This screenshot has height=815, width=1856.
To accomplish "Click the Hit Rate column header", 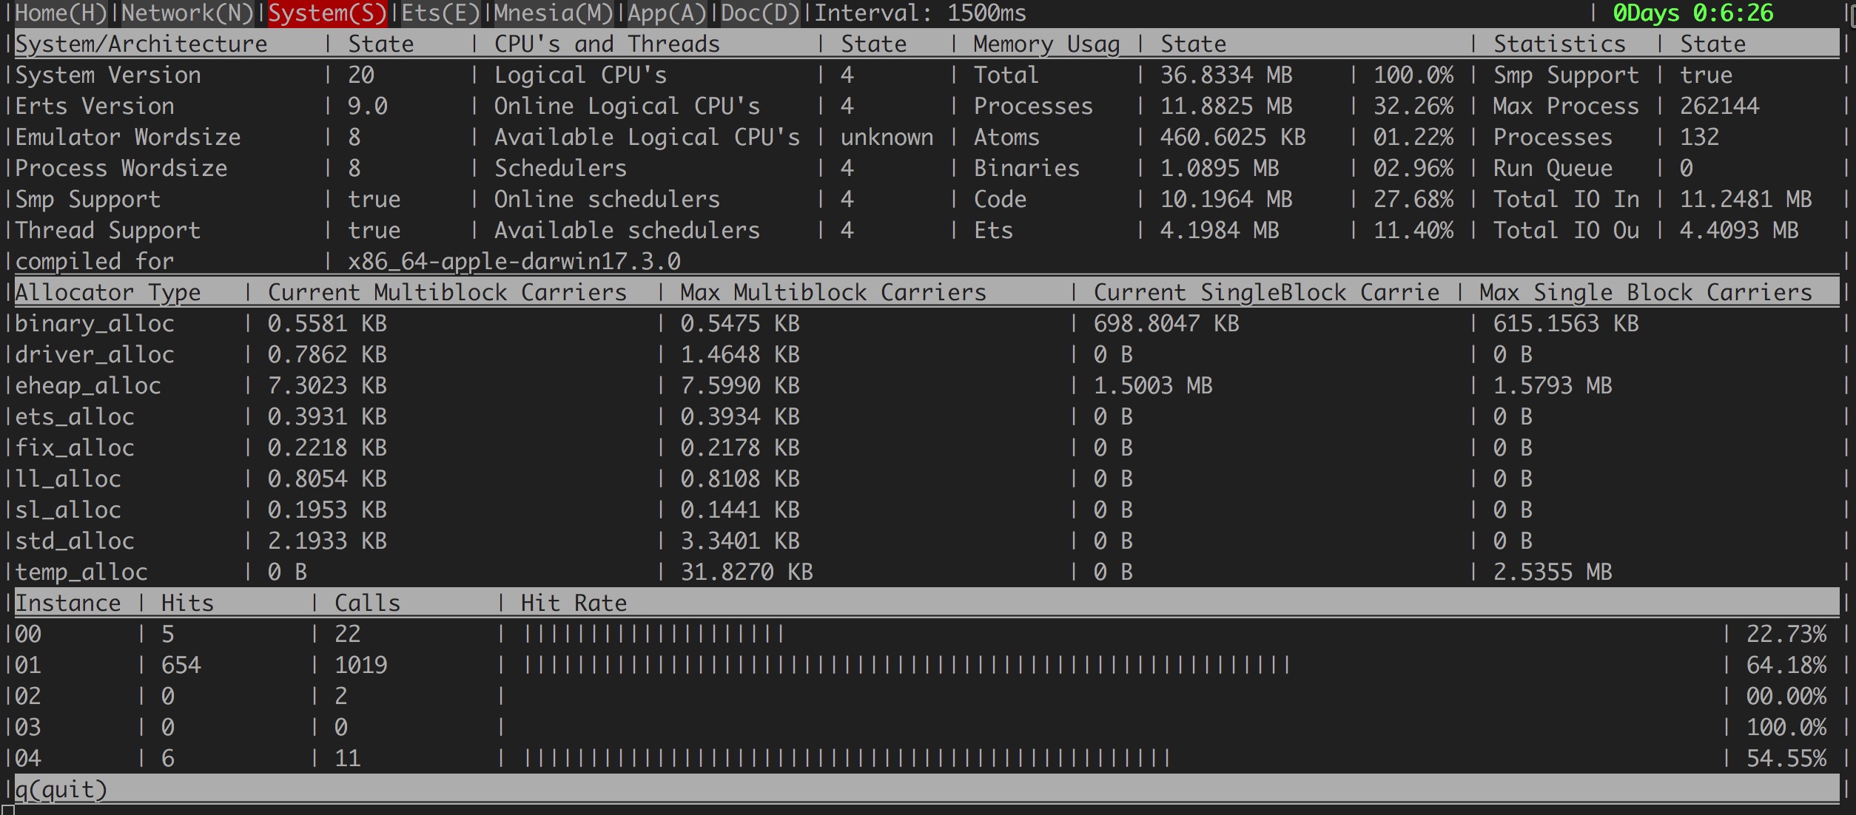I will coord(573,603).
